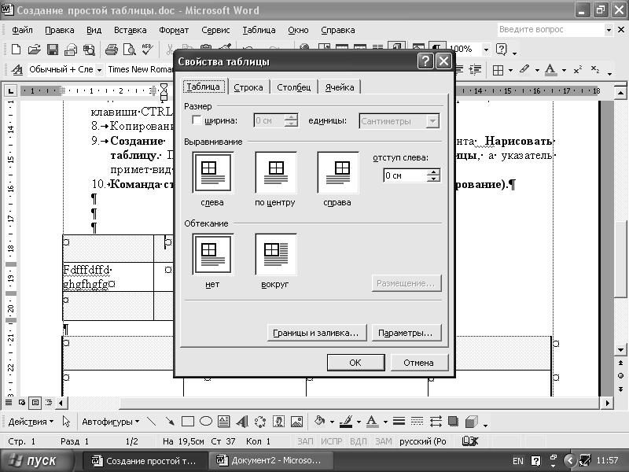
Task: Enable the ширина width checkbox
Action: (x=197, y=120)
